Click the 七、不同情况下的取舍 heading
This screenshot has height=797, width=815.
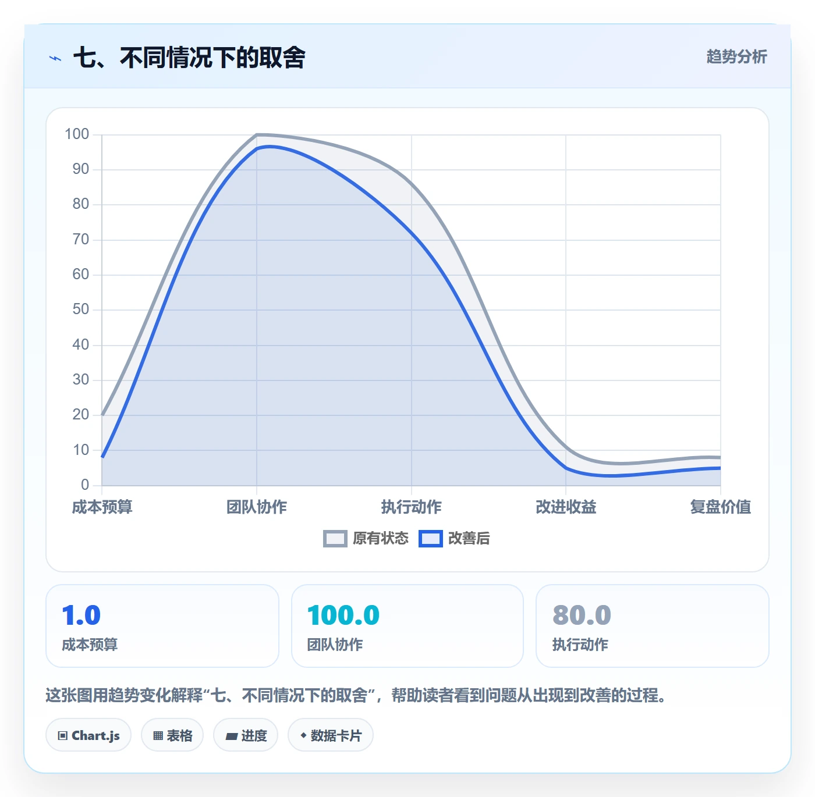[x=189, y=58]
